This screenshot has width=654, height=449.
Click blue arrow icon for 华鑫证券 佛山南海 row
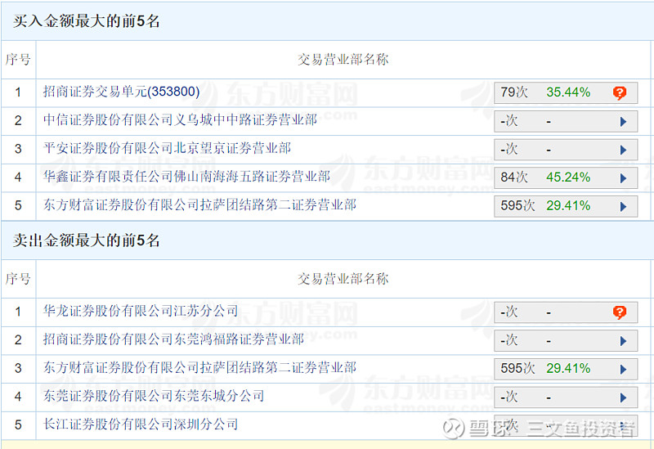623,178
